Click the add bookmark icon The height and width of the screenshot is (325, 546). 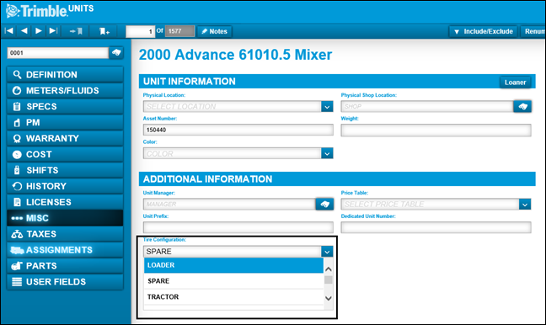pos(104,31)
